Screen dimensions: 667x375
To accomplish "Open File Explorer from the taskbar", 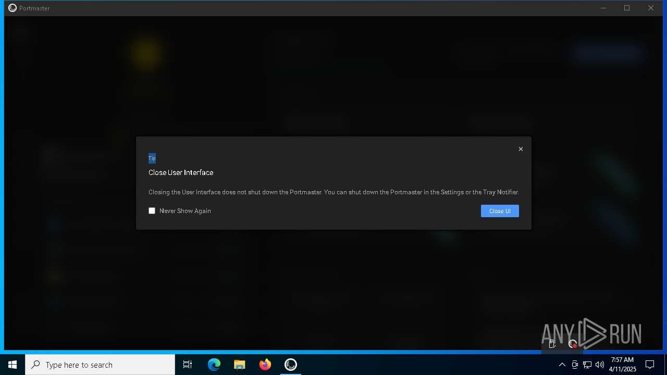I will pos(240,365).
